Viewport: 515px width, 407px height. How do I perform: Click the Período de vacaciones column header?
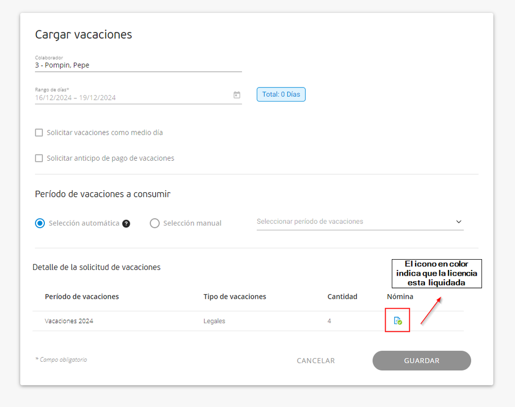pos(82,297)
